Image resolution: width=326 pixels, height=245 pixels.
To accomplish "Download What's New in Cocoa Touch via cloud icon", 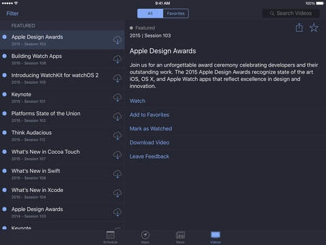I will 117,155.
